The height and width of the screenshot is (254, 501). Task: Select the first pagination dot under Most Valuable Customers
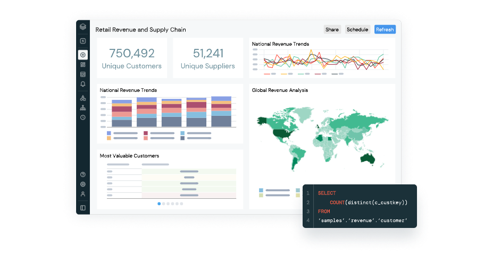pyautogui.click(x=159, y=204)
